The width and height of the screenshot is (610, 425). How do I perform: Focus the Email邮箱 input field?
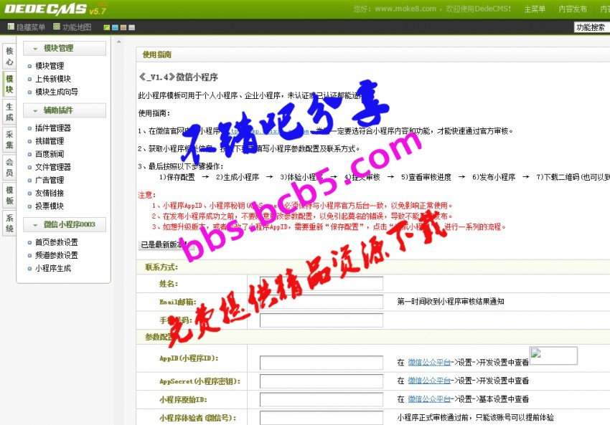point(322,302)
